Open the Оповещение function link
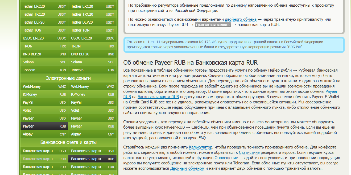 pyautogui.click(x=226, y=158)
